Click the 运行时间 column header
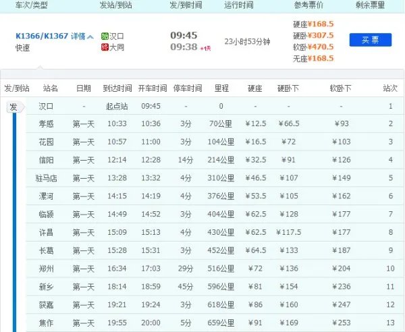The width and height of the screenshot is (405, 332). [239, 5]
